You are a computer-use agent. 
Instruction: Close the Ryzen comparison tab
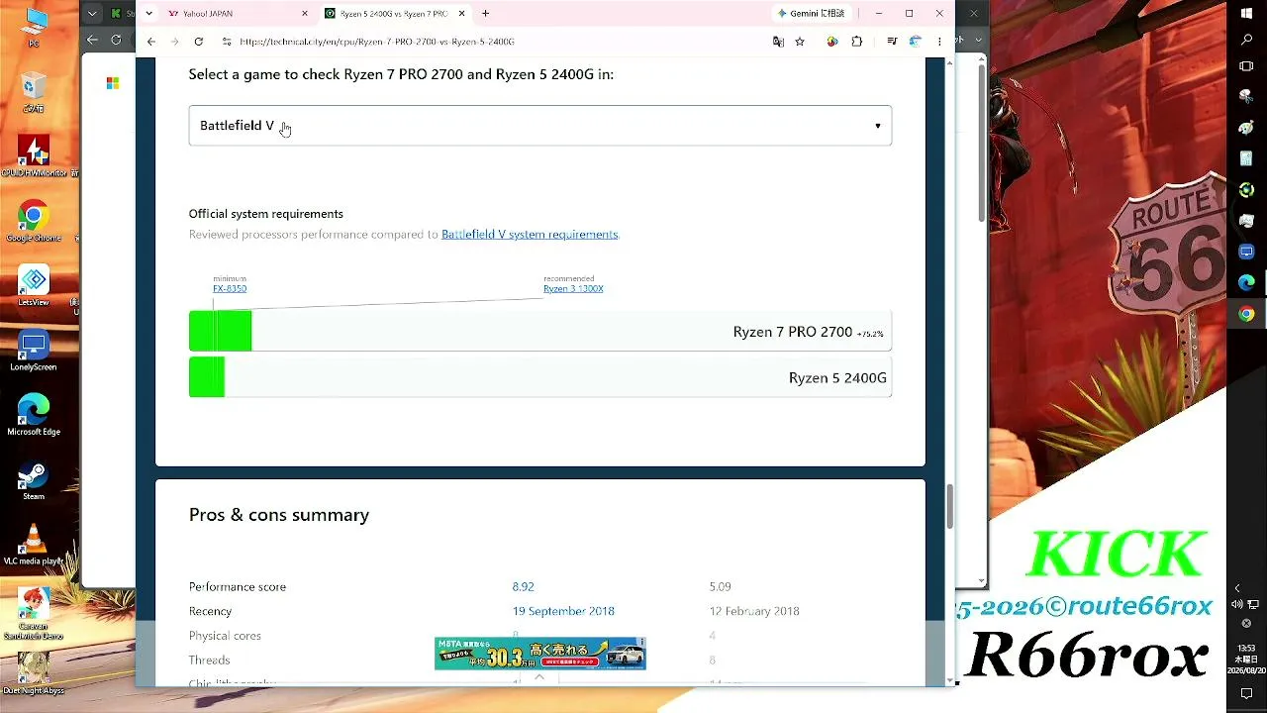[x=461, y=14]
